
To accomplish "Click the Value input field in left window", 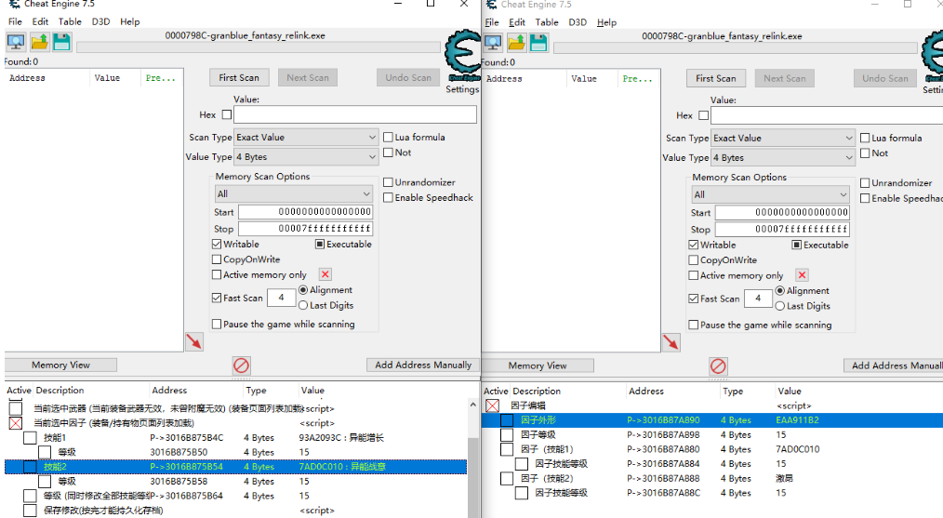I will (354, 115).
